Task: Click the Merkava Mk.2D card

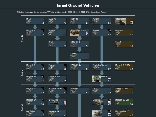Action: tap(124, 114)
